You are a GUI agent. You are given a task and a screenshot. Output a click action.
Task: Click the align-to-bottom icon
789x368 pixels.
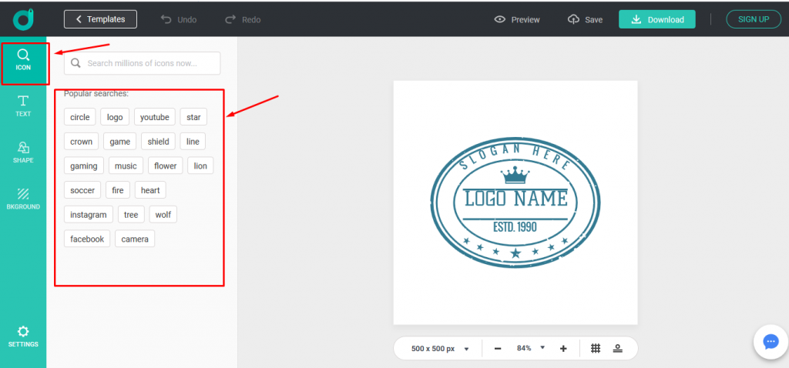[x=617, y=348]
